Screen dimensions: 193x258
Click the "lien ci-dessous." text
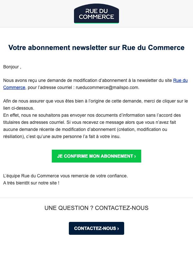coord(19,108)
